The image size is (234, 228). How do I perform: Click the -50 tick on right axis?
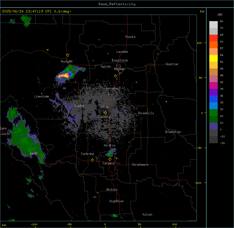tap(199, 148)
